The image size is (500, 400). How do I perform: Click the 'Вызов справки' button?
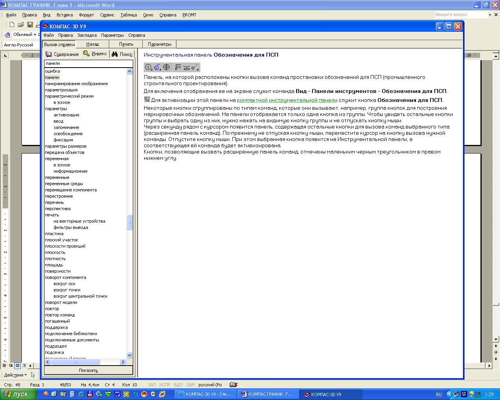pos(59,44)
